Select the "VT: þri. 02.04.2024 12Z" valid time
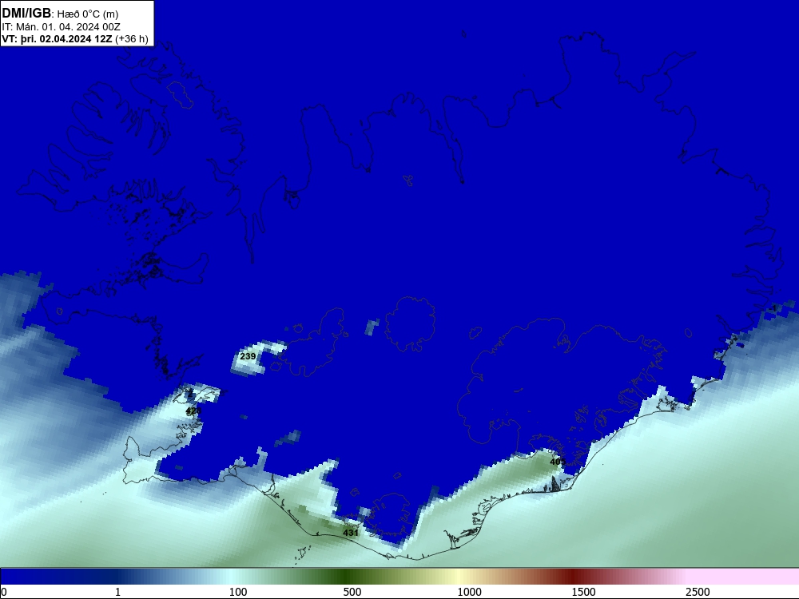Viewport: 799px width, 599px height. (x=57, y=39)
